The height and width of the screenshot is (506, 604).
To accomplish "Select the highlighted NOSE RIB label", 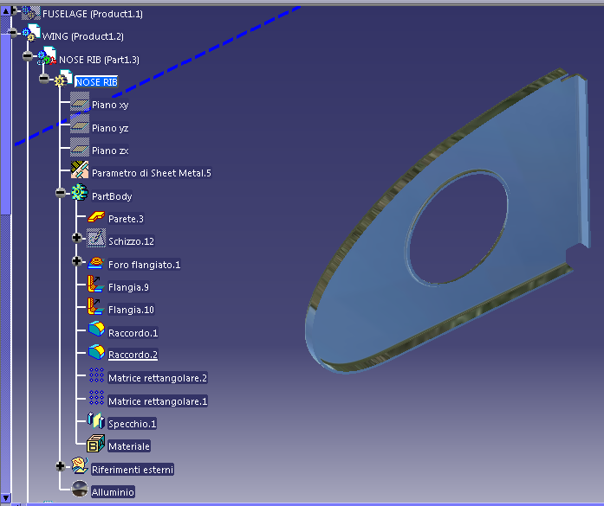I will (96, 82).
